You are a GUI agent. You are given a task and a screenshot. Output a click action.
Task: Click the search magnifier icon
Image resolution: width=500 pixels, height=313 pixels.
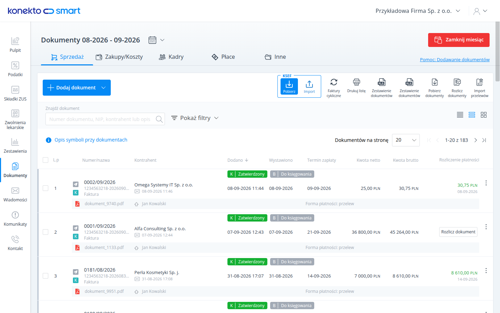[159, 119]
